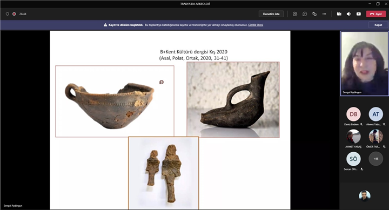Viewport: 389px width, 210px height.
Task: Open more actions ellipsis menu
Action: [324, 14]
